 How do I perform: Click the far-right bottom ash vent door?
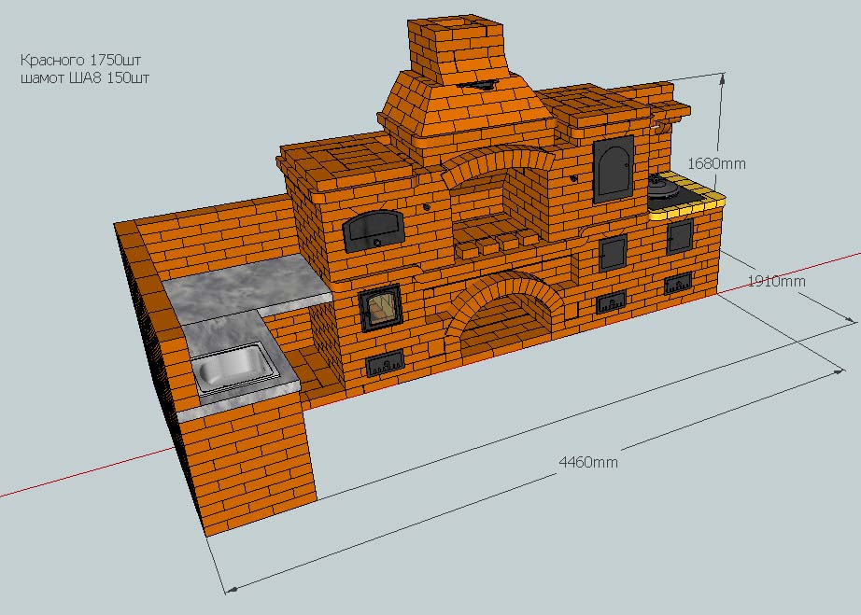tap(677, 285)
